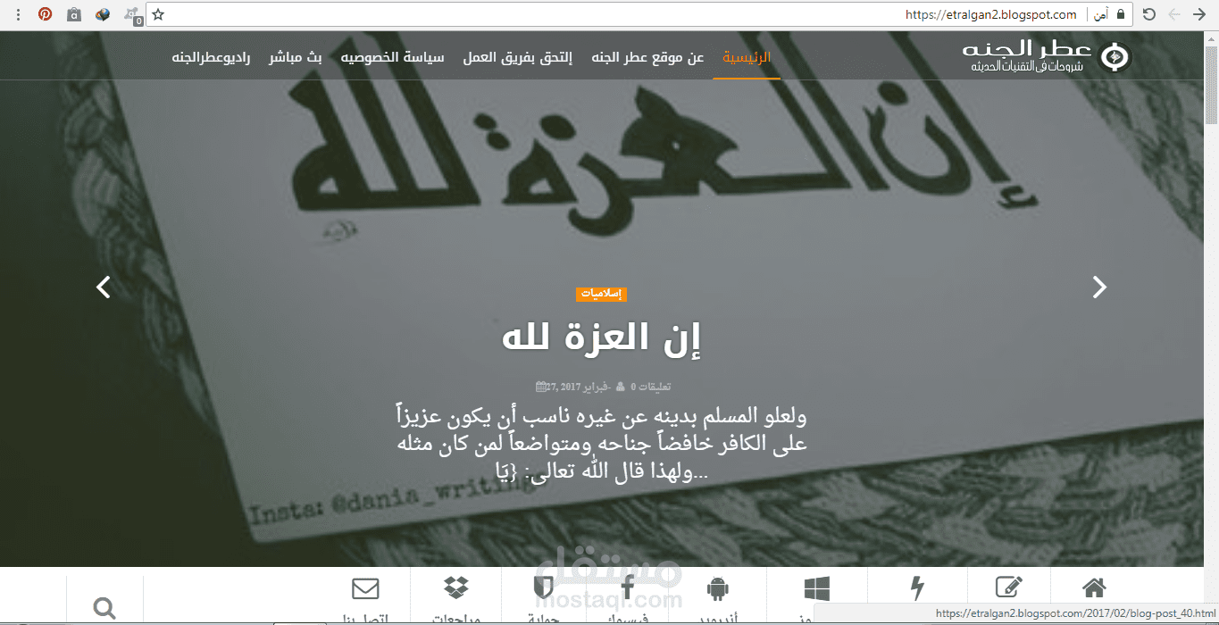This screenshot has width=1219, height=625.
Task: Click the تعليقات 0 comments link
Action: click(x=651, y=387)
